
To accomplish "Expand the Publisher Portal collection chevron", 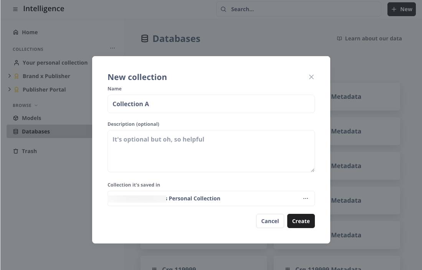I will coord(10,90).
